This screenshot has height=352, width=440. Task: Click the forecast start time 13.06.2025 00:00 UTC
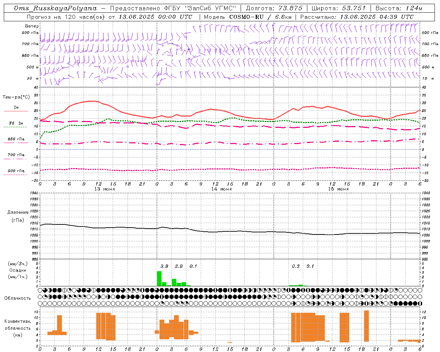pos(155,17)
